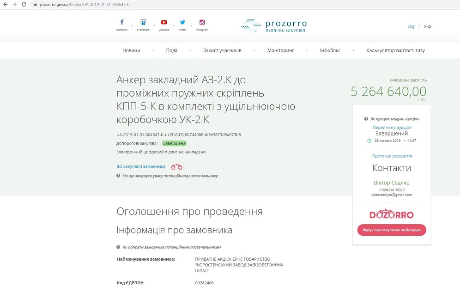This screenshot has height=287, width=460.
Task: Click the browser reload icon
Action: tap(24, 4)
